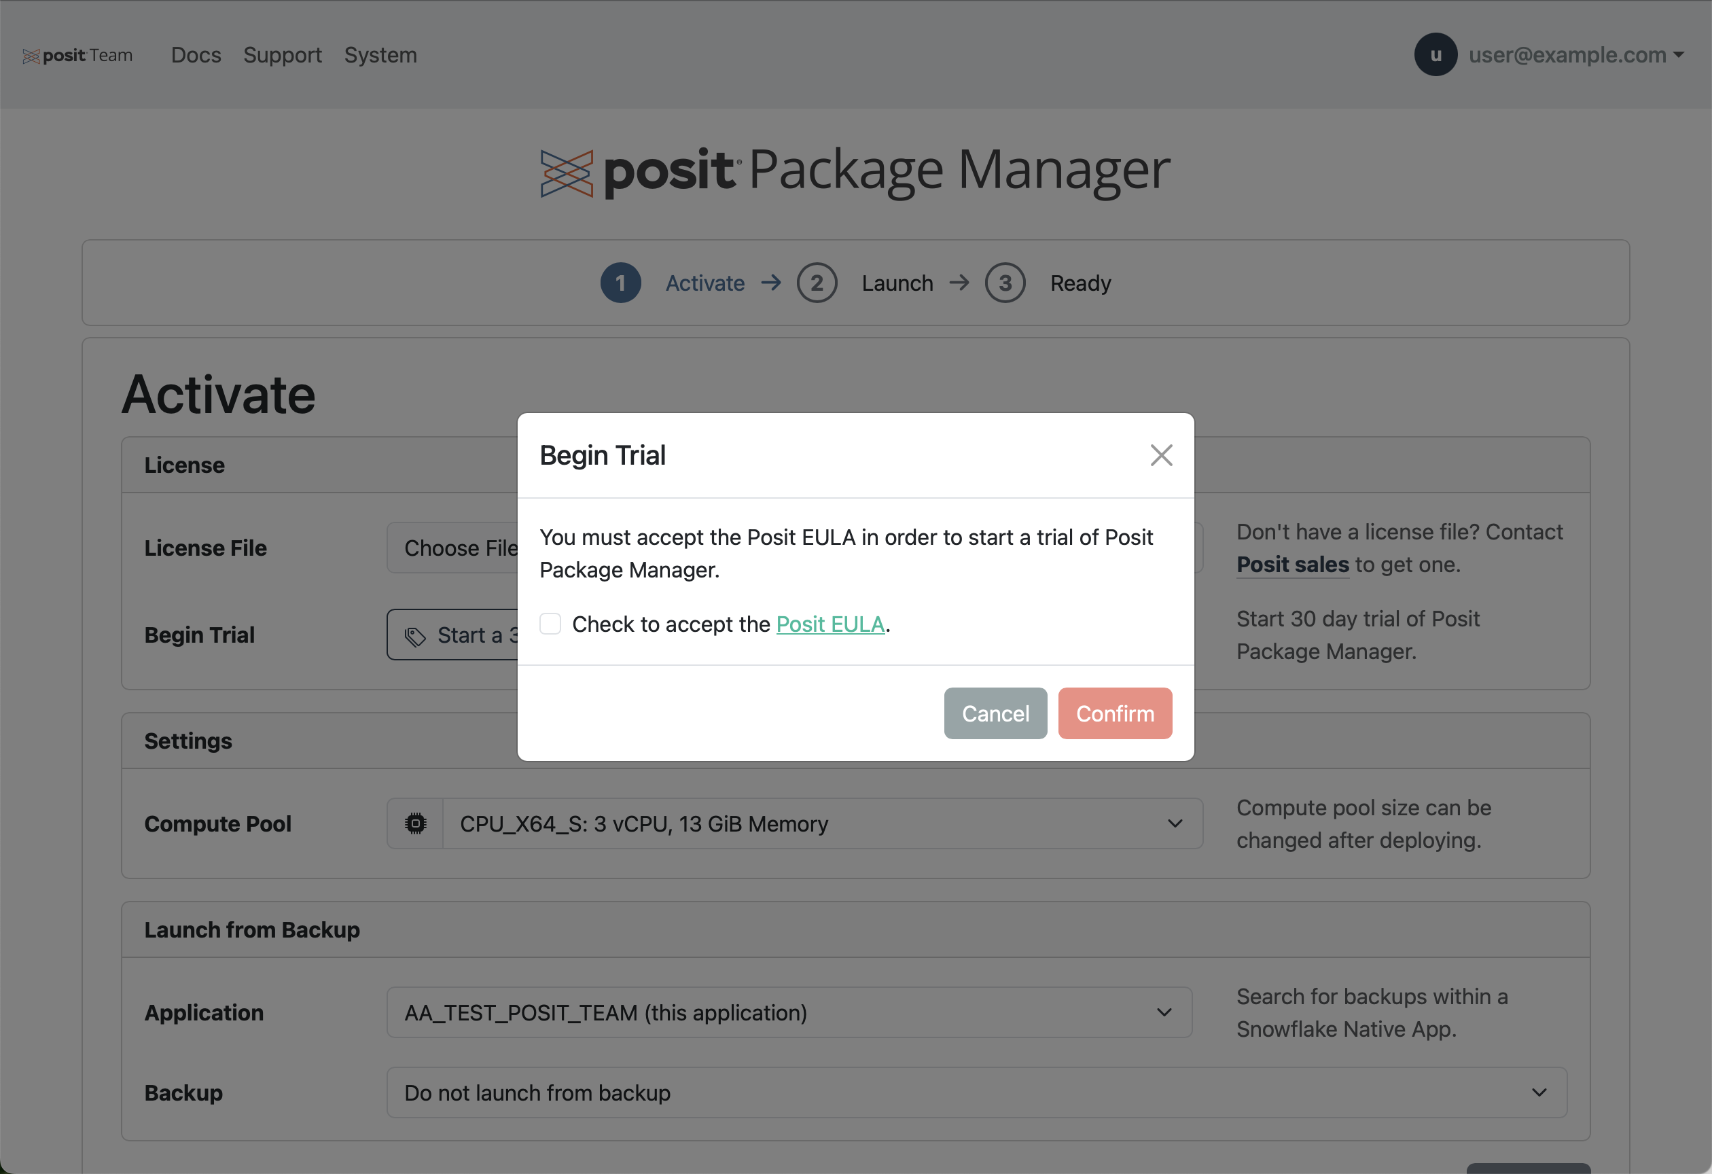Select step 1 Activate circle
This screenshot has width=1712, height=1174.
[620, 283]
